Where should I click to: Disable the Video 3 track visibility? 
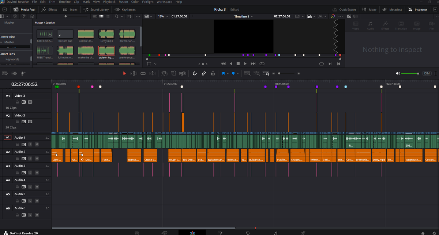tap(30, 102)
